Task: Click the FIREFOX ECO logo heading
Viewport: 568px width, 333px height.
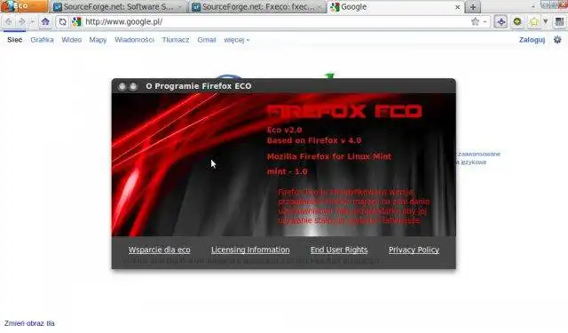Action: point(344,111)
